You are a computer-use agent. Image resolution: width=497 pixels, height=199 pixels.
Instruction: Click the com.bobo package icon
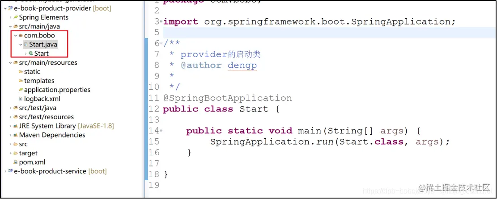coord(21,35)
